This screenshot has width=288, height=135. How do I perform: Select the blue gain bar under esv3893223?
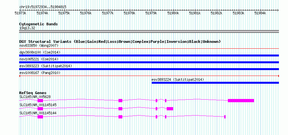click(149, 69)
